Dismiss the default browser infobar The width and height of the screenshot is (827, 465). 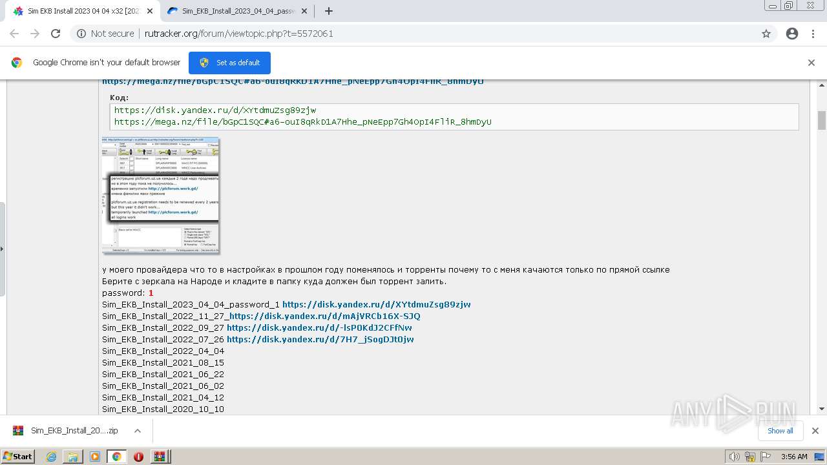811,63
